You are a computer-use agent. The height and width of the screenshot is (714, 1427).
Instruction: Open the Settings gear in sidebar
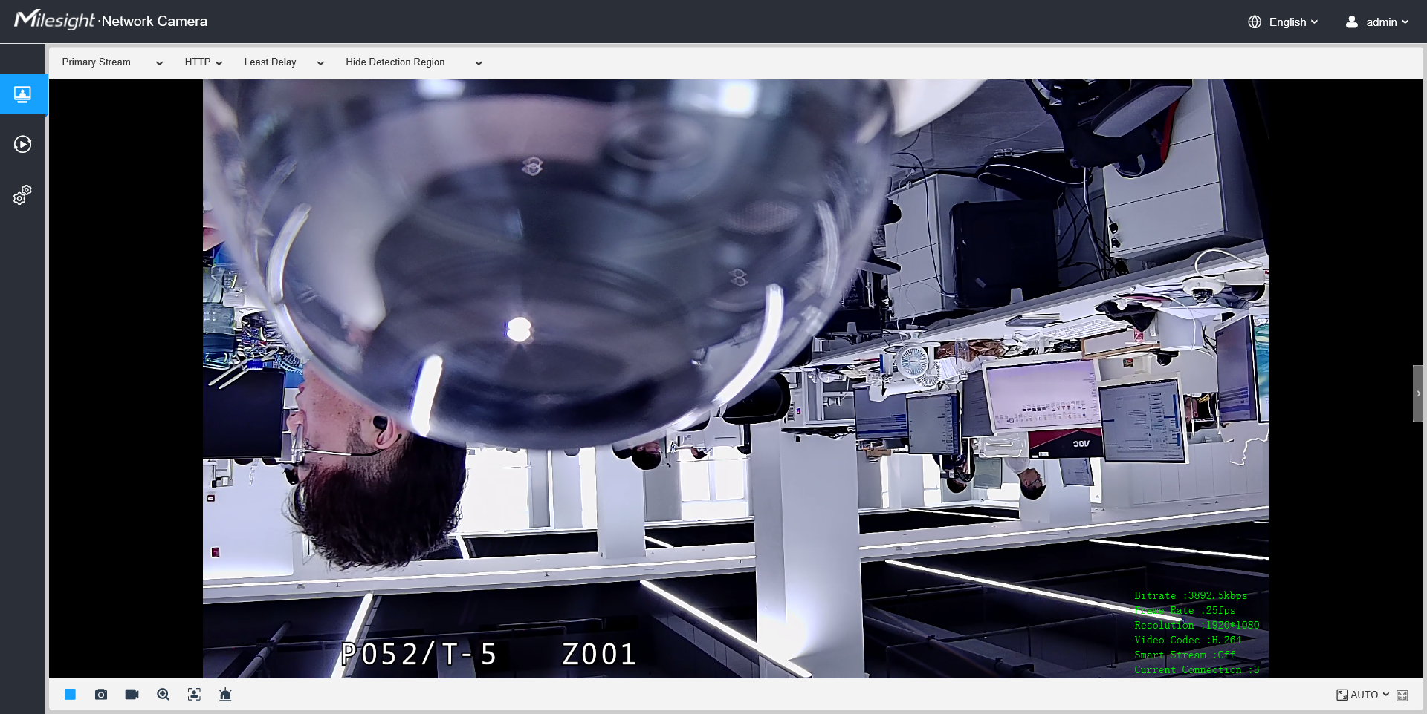coord(23,194)
